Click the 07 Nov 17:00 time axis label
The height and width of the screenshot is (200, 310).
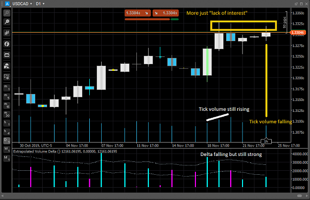tap(112, 146)
